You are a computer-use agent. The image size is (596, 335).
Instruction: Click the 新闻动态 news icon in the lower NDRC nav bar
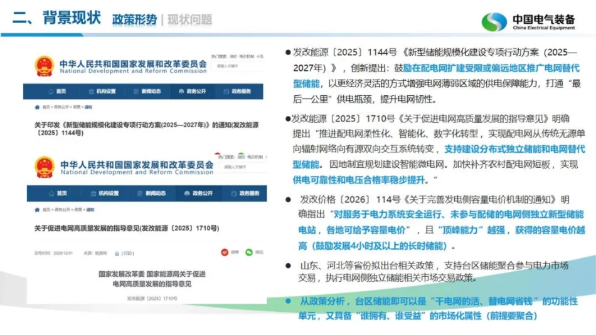[140, 193]
